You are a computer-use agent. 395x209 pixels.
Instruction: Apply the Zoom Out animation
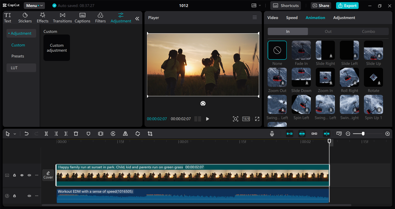pos(277,77)
